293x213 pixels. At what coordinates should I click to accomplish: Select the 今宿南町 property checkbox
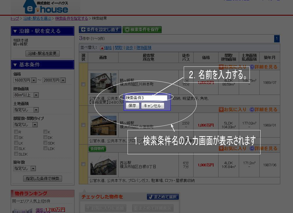point(83,125)
